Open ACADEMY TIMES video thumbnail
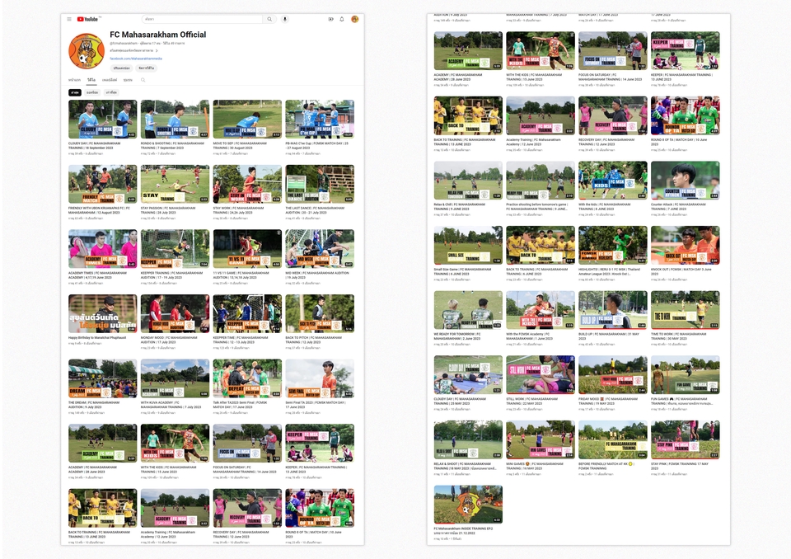 pyautogui.click(x=103, y=249)
